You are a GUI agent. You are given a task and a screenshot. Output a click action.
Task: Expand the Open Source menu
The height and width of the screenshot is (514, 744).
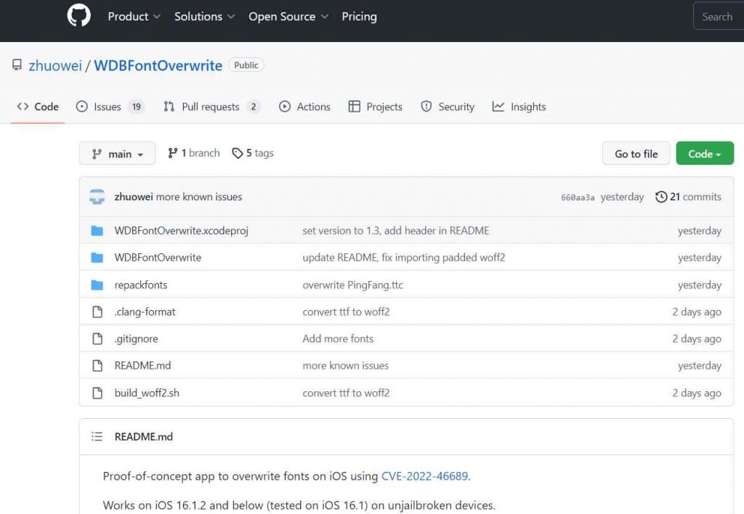tap(288, 17)
